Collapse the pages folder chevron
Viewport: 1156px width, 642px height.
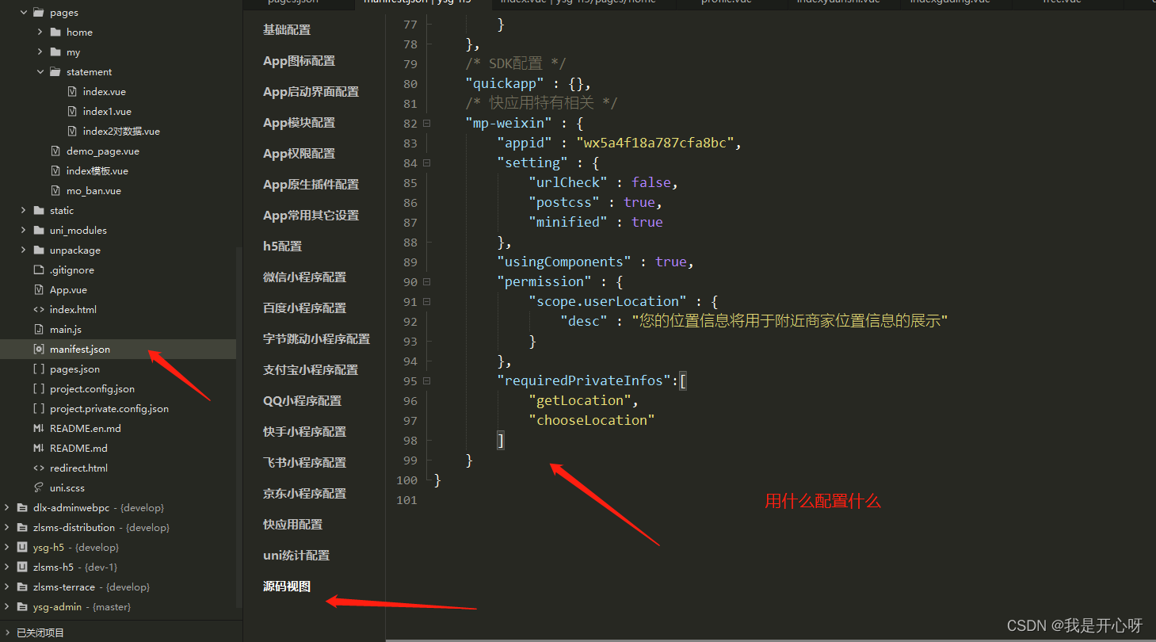pos(24,13)
